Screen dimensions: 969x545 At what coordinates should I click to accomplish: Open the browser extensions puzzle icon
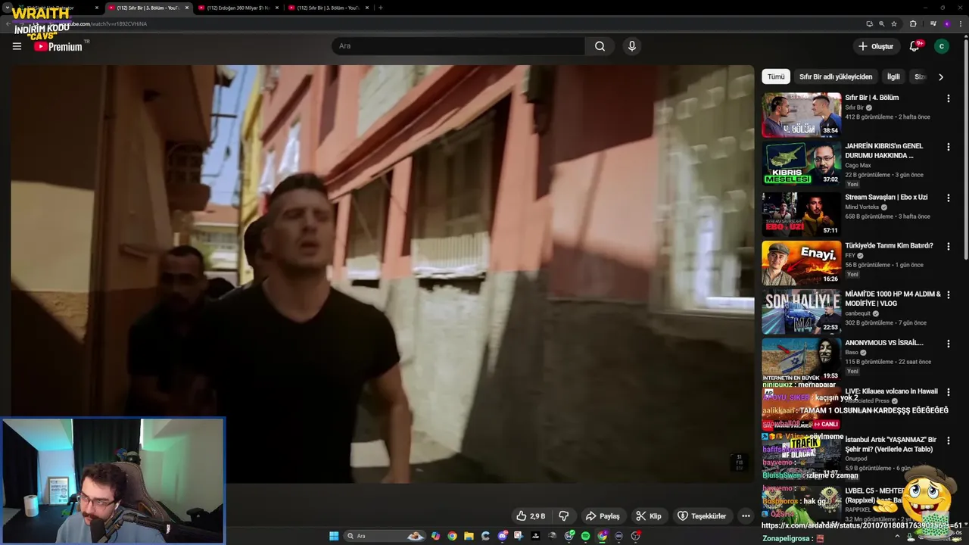(913, 23)
